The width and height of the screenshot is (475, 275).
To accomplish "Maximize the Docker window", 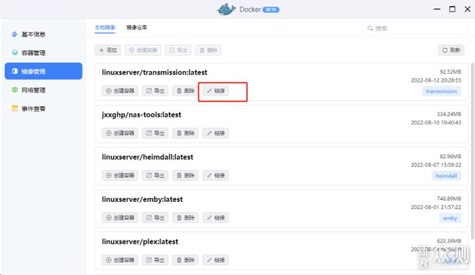I will [x=452, y=9].
